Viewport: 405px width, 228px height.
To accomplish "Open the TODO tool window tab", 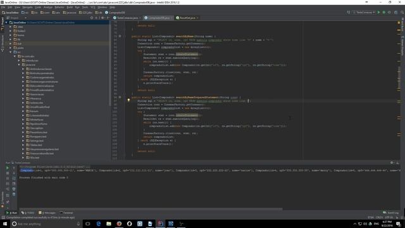I will coord(28,213).
